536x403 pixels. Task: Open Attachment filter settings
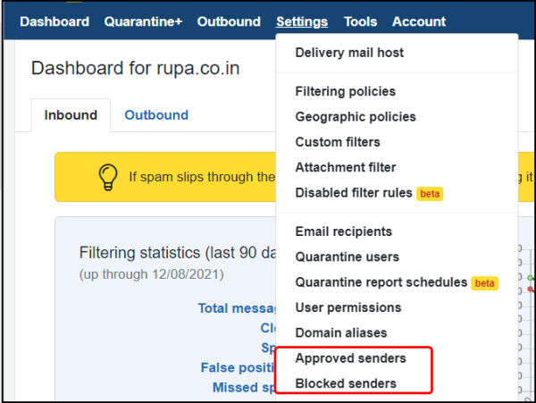pos(346,167)
